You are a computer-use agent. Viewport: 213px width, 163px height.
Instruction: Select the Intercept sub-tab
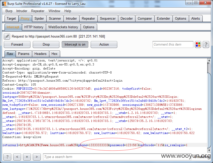(x=13, y=27)
